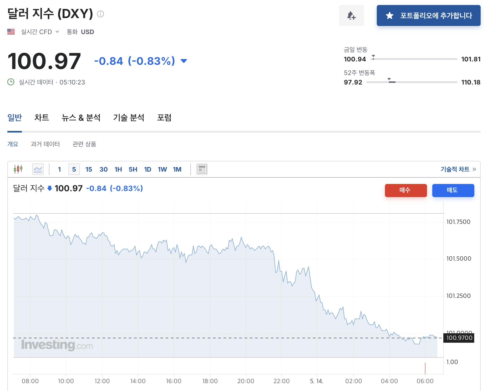488x391 pixels.
Task: Click the 101.5000 price axis label
Action: click(459, 258)
